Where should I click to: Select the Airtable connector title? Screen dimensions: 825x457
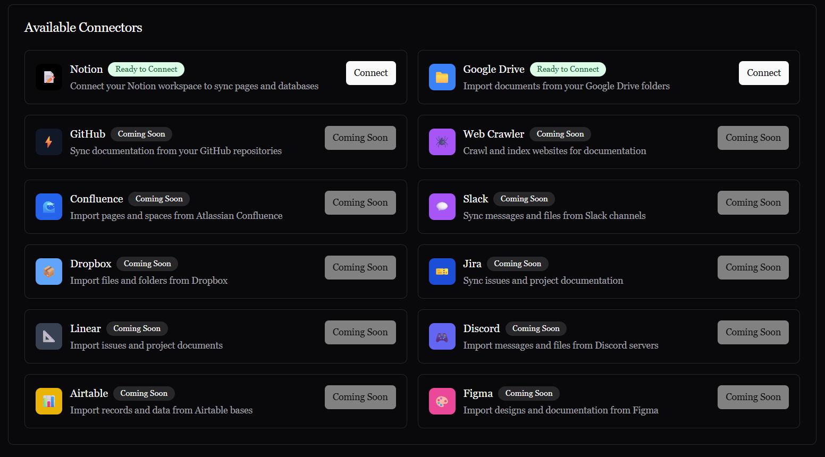click(x=89, y=393)
